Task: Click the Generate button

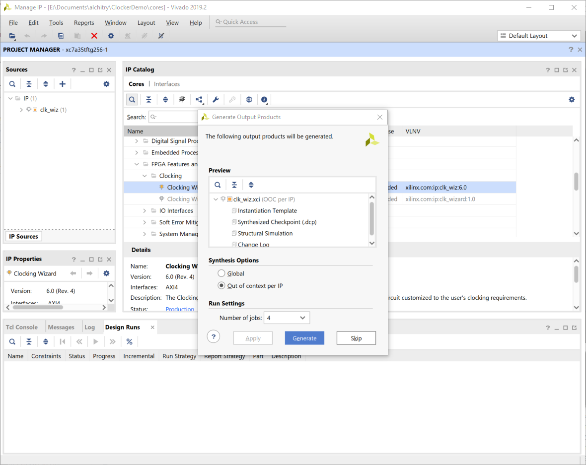Action: tap(304, 338)
